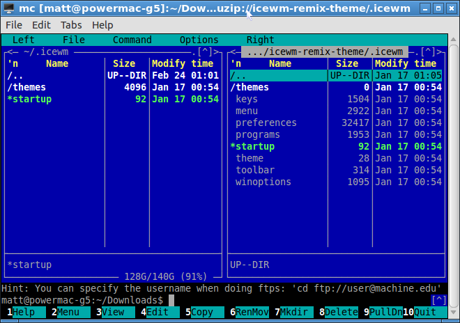
Task: Click 3 View function key button
Action: [x=115, y=312]
